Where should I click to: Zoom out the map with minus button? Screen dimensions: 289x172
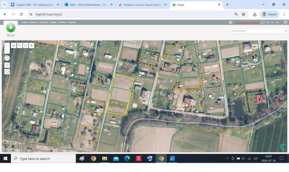pyautogui.click(x=7, y=51)
